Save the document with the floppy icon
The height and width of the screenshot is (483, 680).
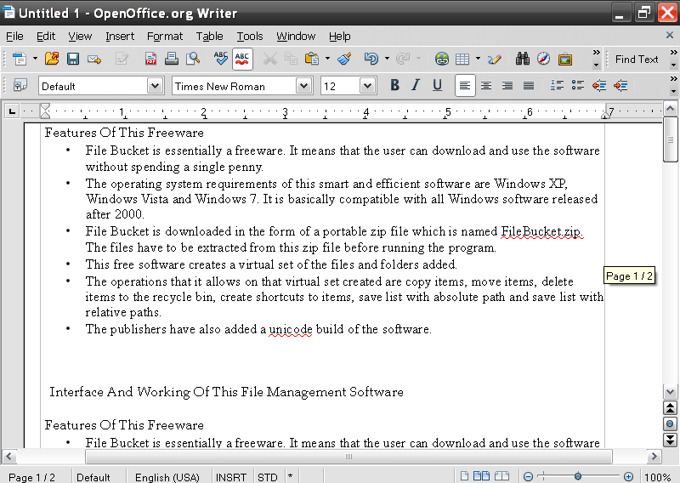point(73,59)
